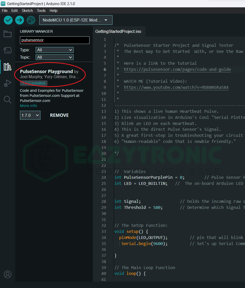The image size is (245, 288).
Task: Open the pulsesensor.com code-and-guide link
Action: point(177,69)
